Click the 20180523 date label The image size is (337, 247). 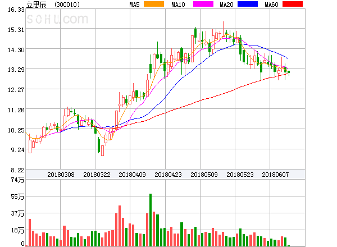pyautogui.click(x=240, y=175)
